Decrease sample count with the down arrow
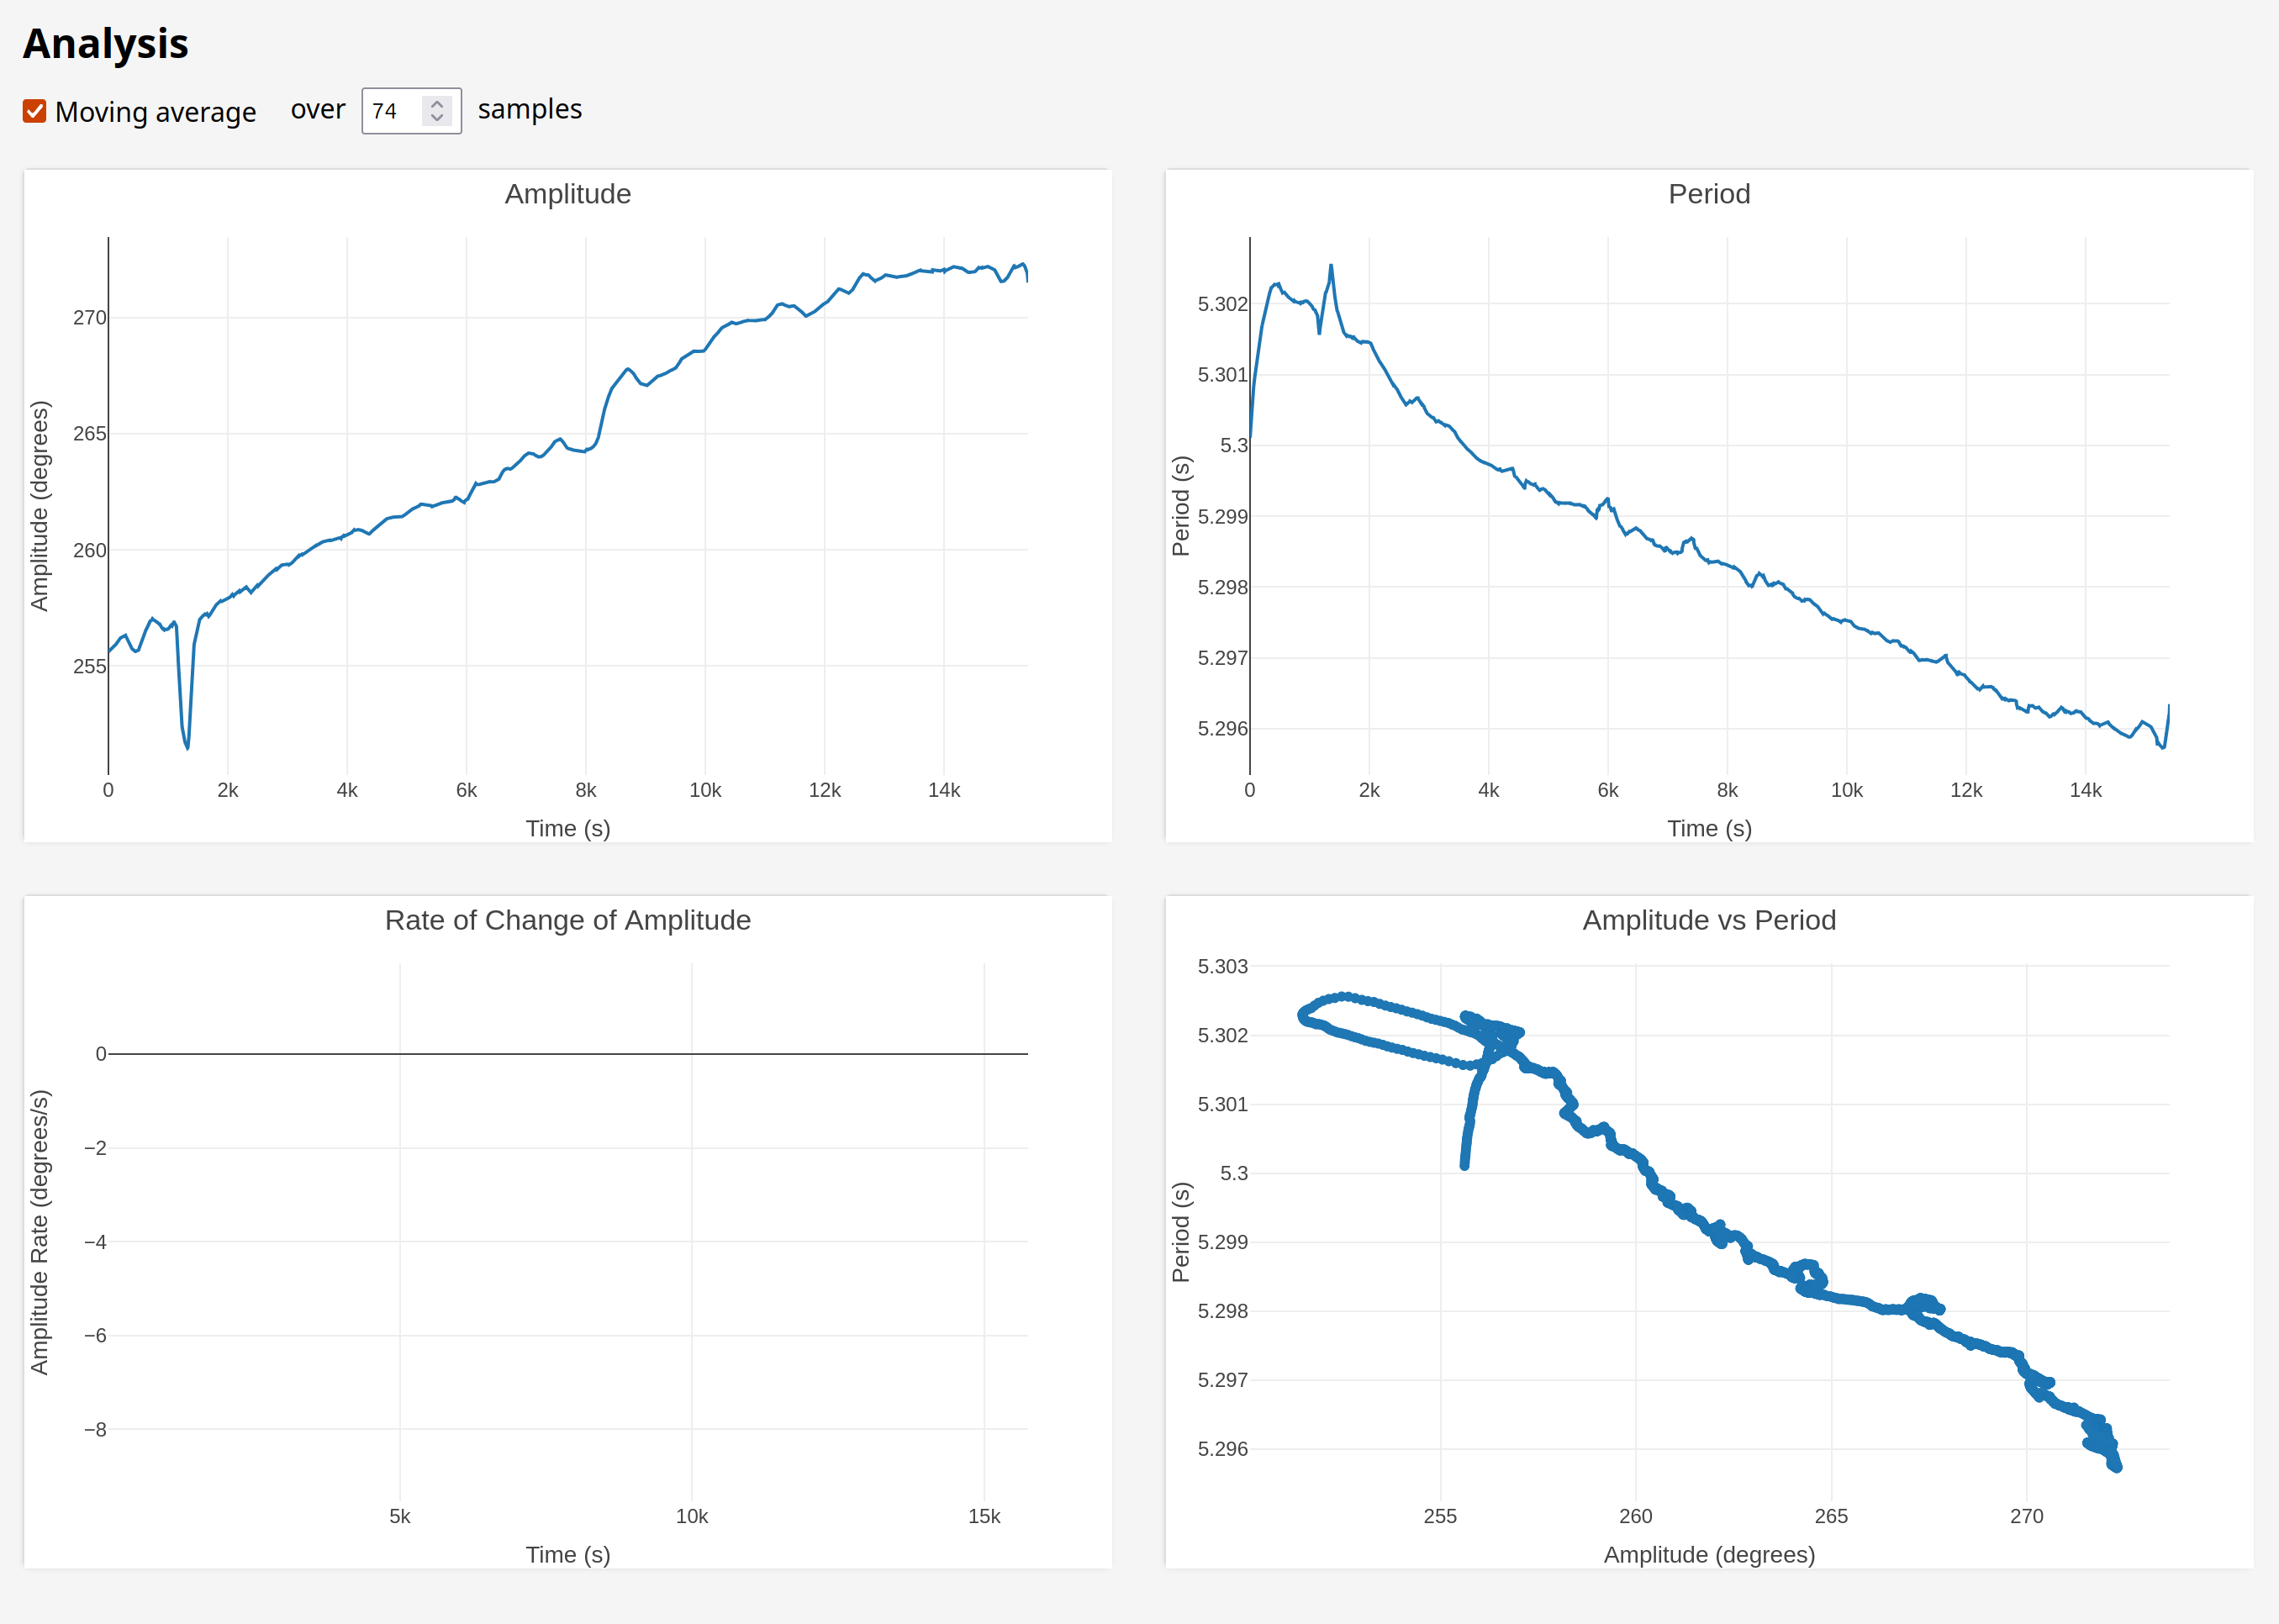 point(437,118)
